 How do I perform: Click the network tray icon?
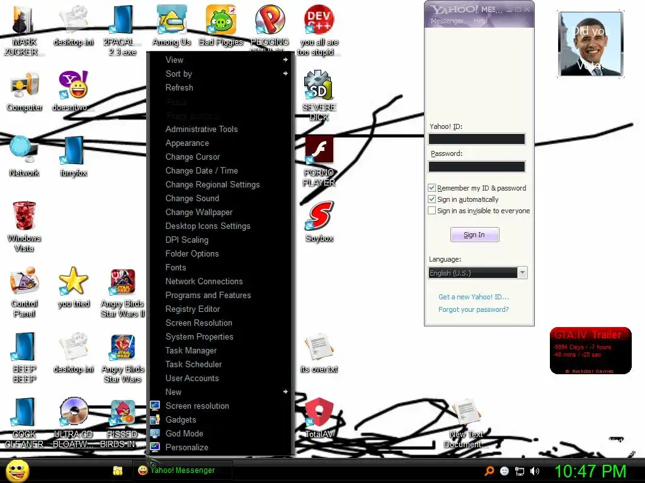point(520,471)
